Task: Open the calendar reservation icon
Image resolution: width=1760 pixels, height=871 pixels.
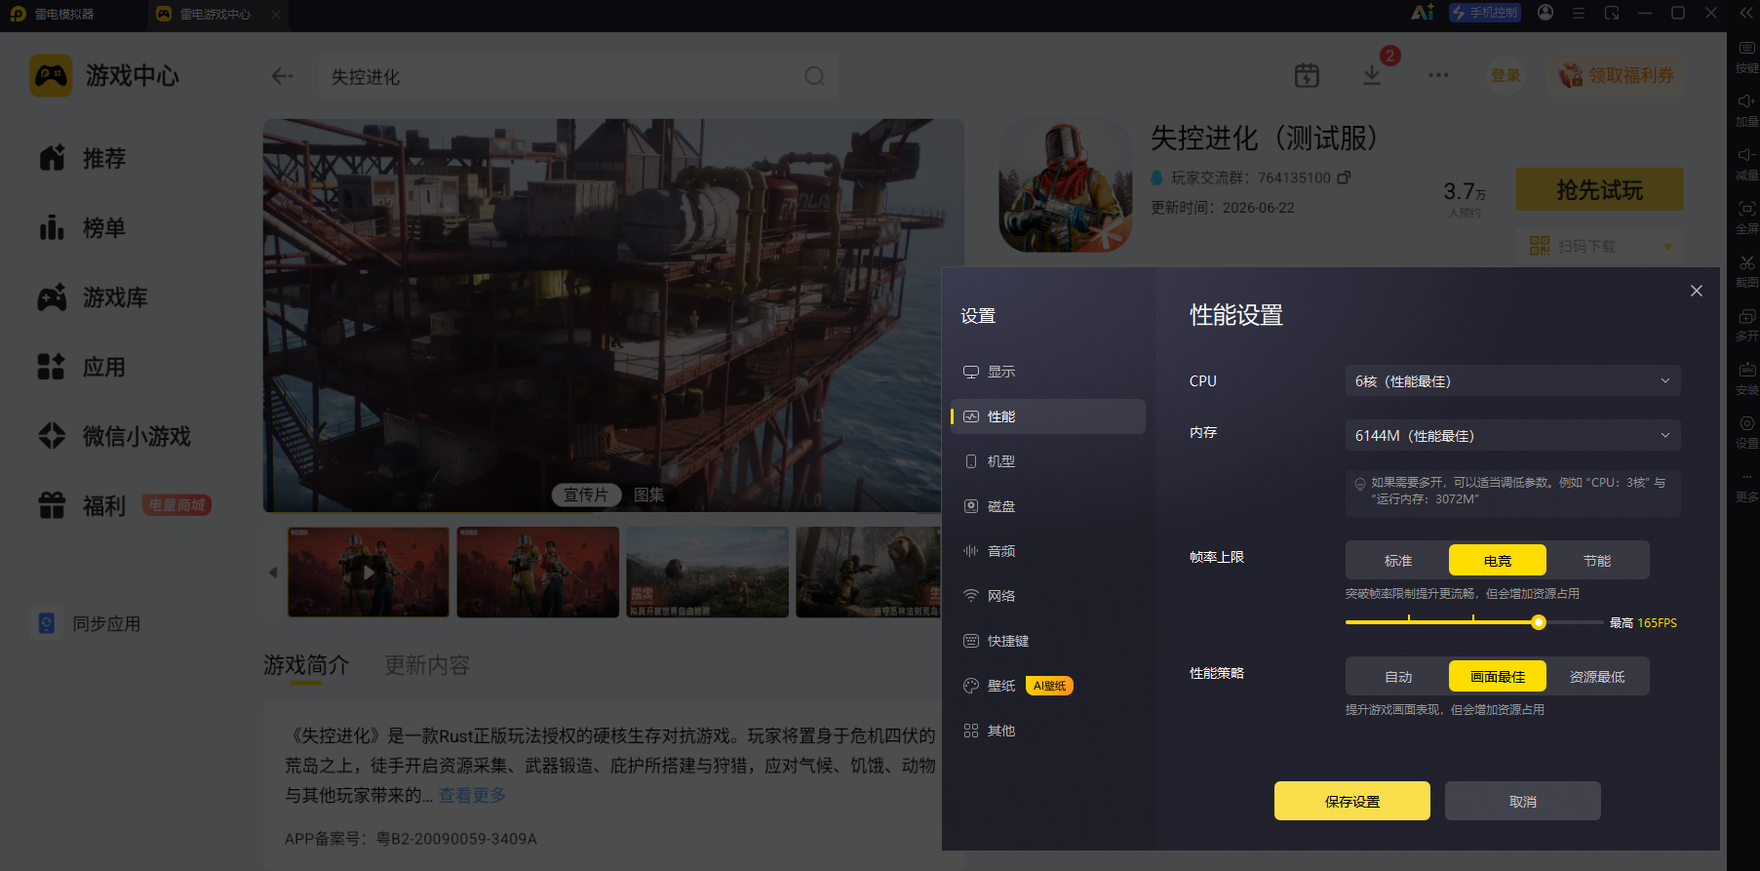Action: (1307, 75)
